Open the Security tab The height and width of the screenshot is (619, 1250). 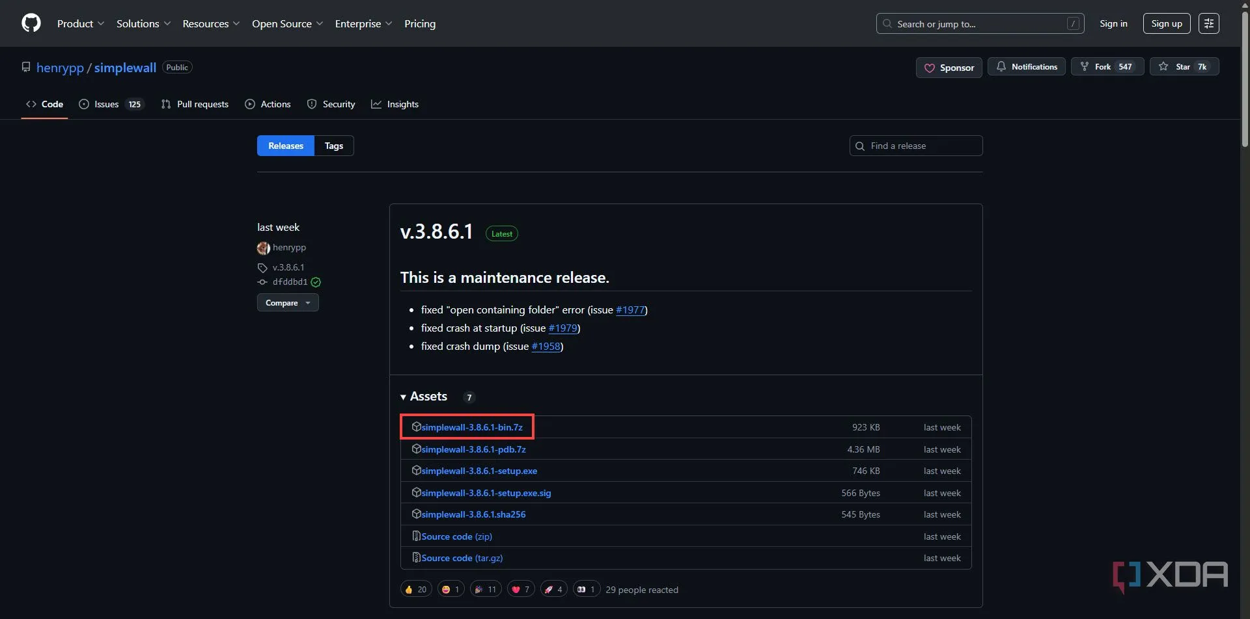pos(331,104)
